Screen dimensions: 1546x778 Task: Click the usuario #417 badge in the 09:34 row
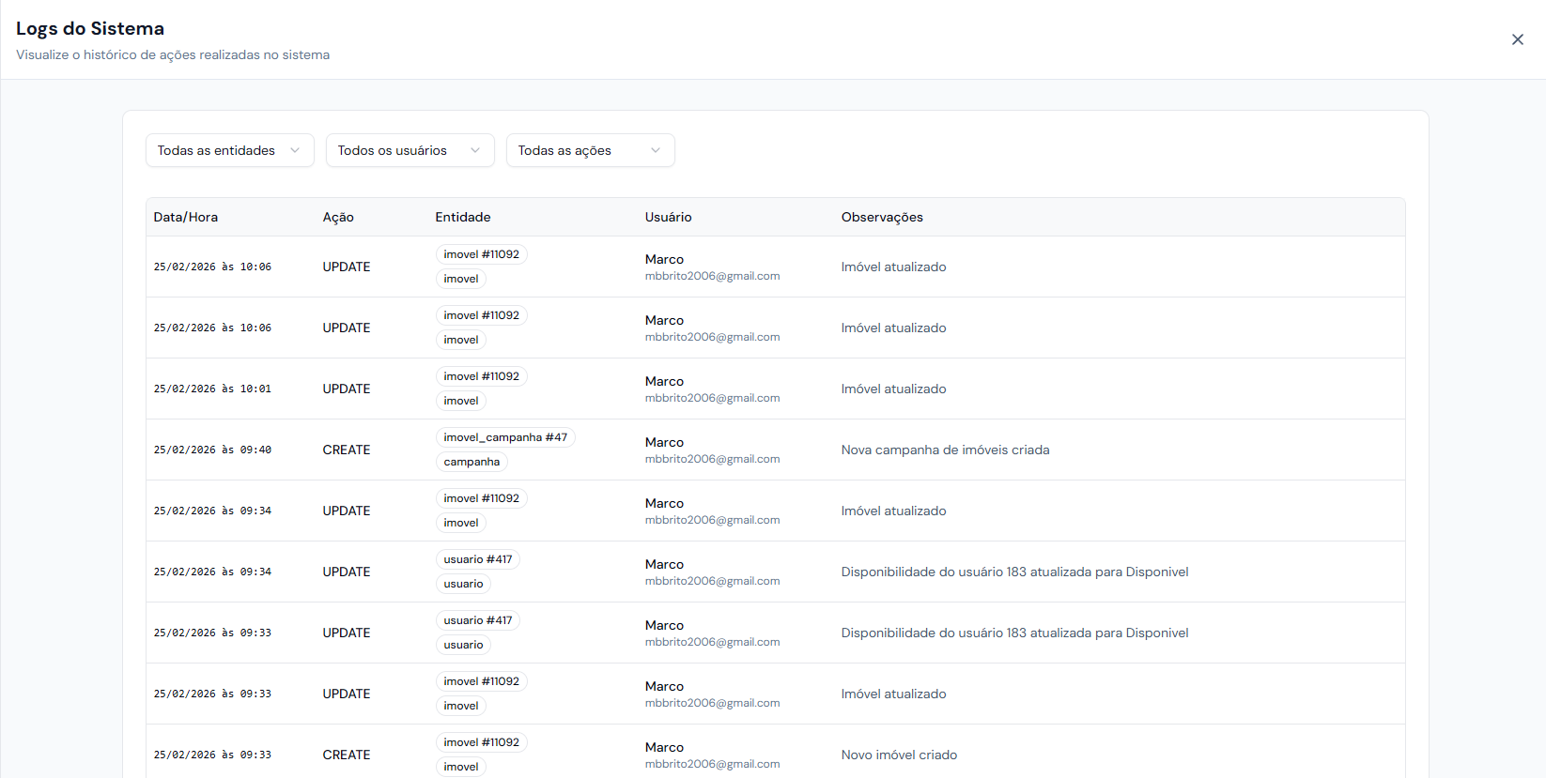coord(478,559)
